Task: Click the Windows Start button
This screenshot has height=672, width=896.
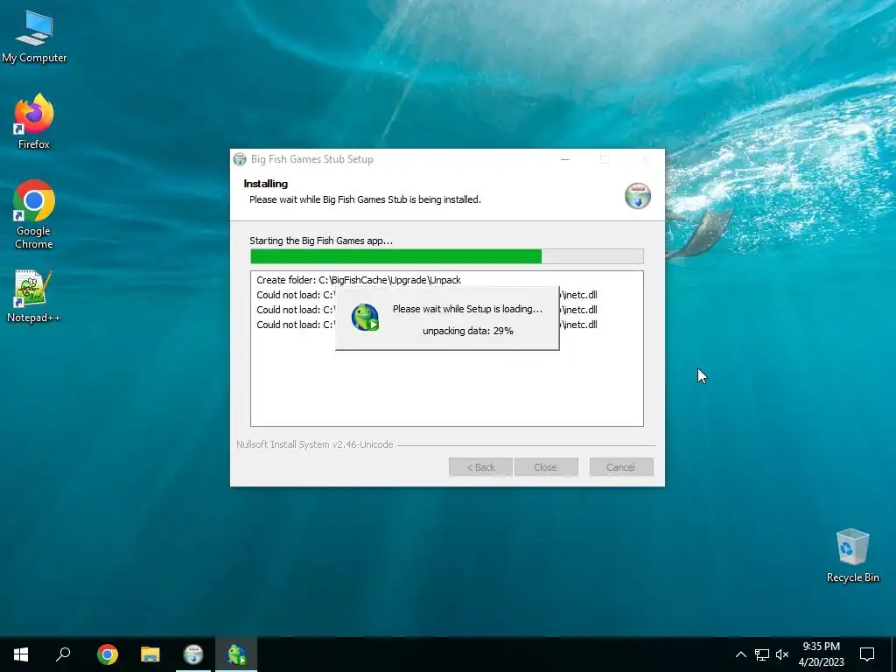Action: (x=21, y=654)
